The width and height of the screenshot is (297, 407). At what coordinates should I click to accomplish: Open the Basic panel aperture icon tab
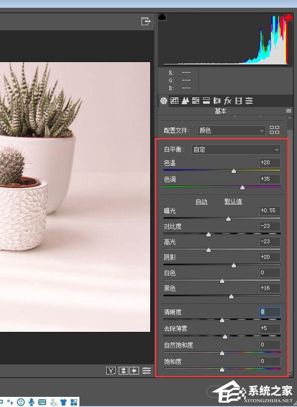[x=164, y=101]
